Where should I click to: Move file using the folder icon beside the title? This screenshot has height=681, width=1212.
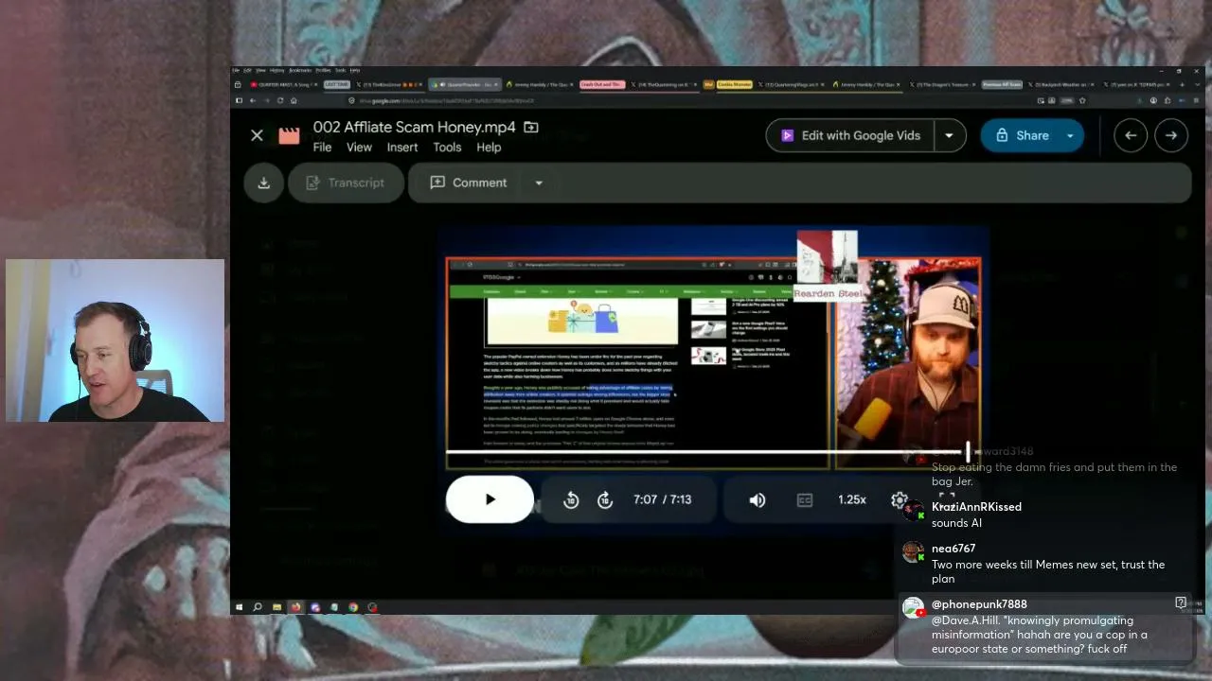click(x=531, y=127)
